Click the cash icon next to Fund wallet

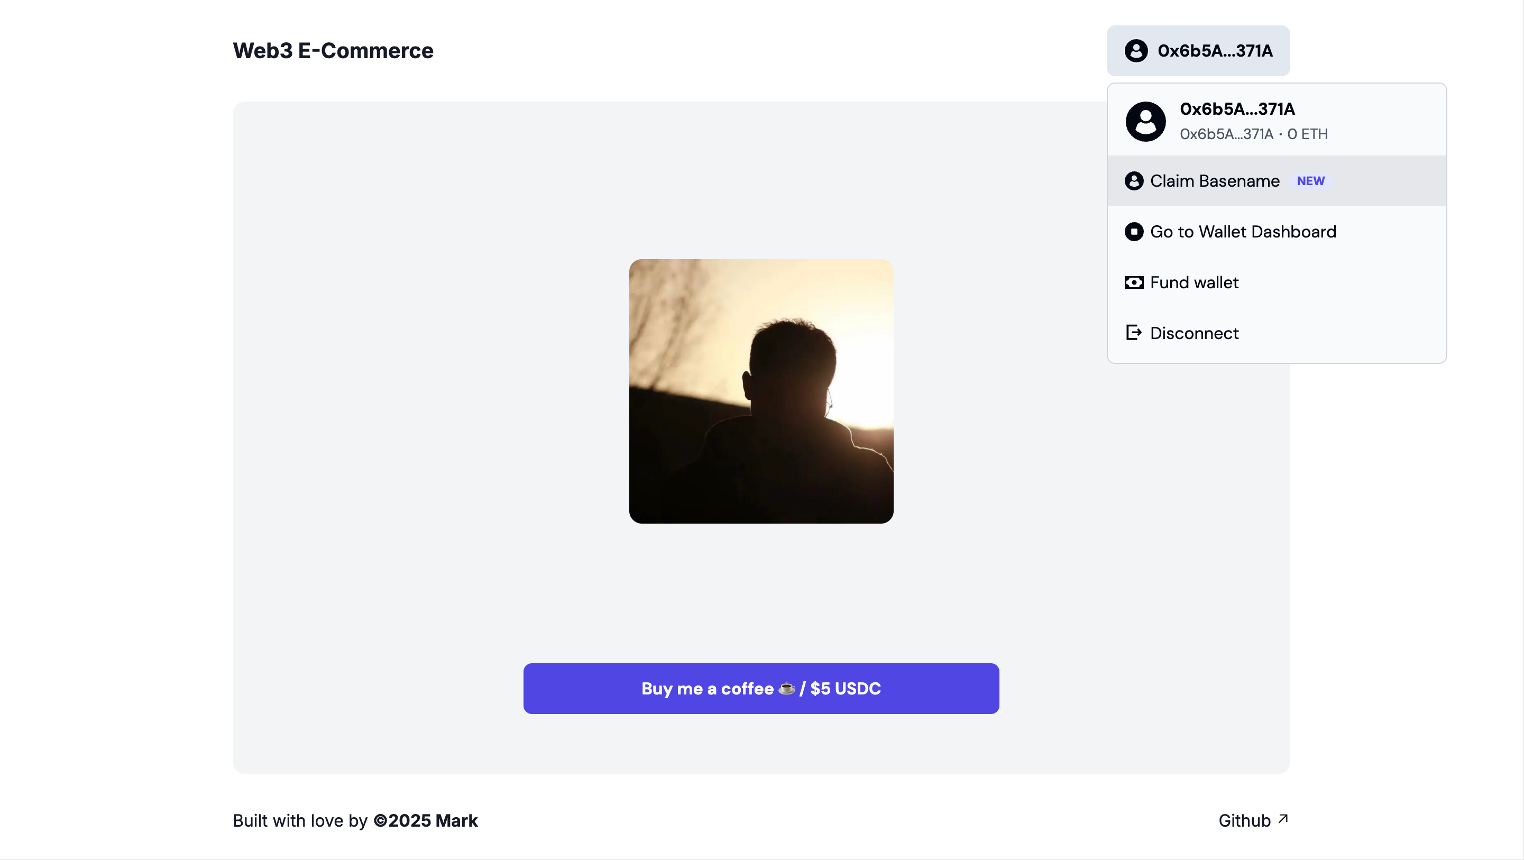click(1134, 282)
